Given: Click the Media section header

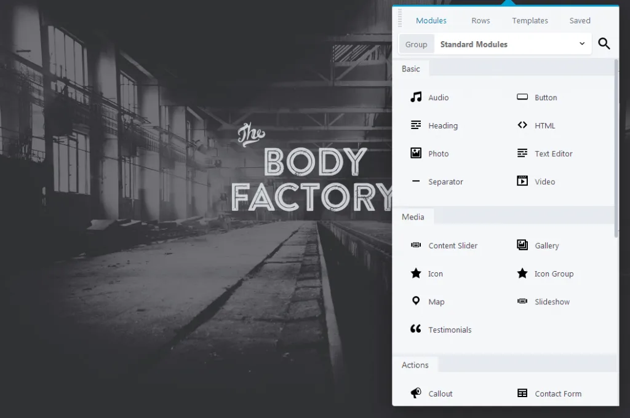Looking at the screenshot, I should [413, 217].
